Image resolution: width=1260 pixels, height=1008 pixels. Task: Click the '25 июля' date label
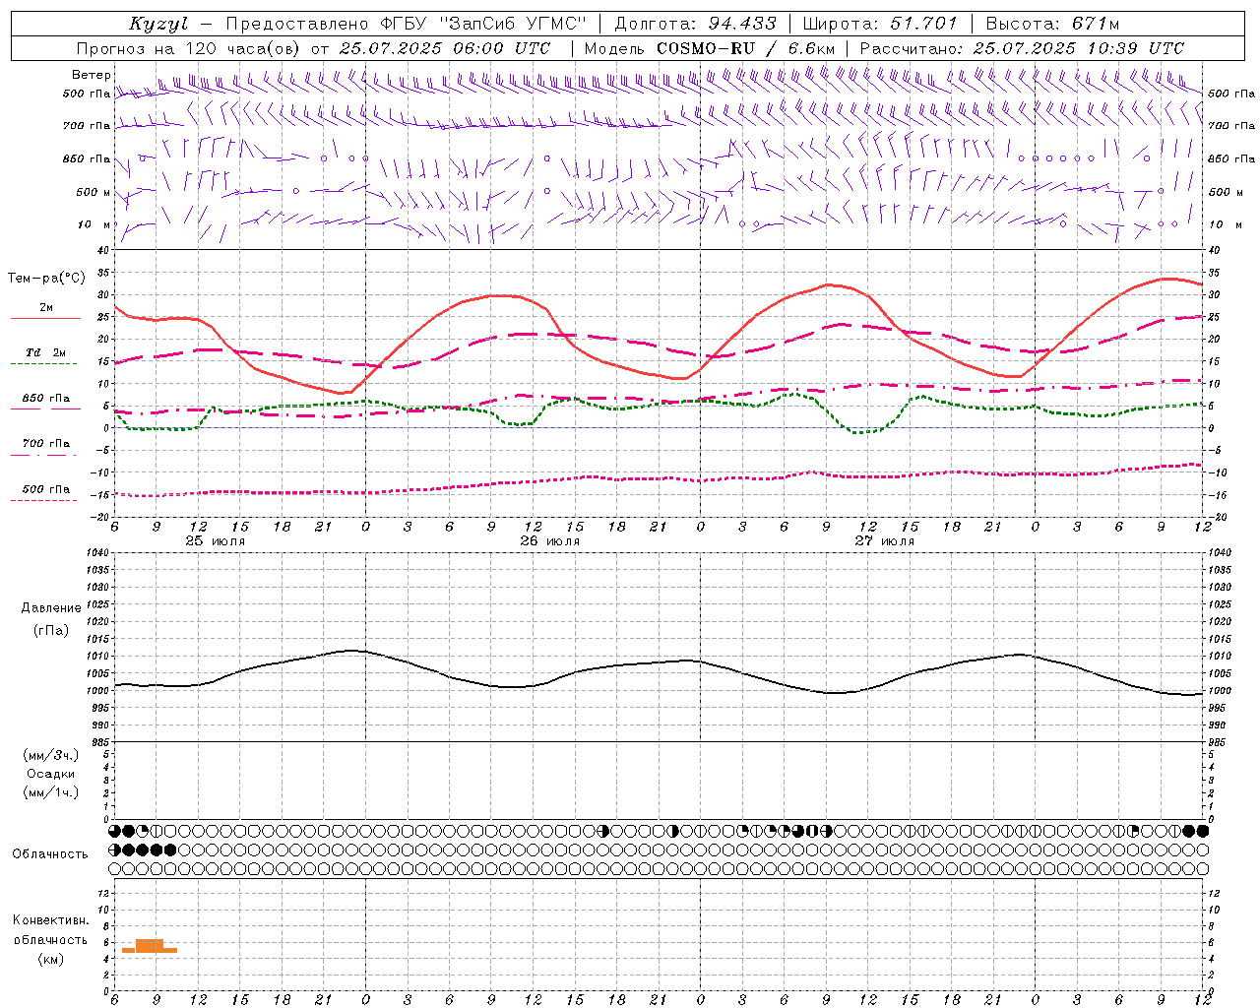[216, 541]
